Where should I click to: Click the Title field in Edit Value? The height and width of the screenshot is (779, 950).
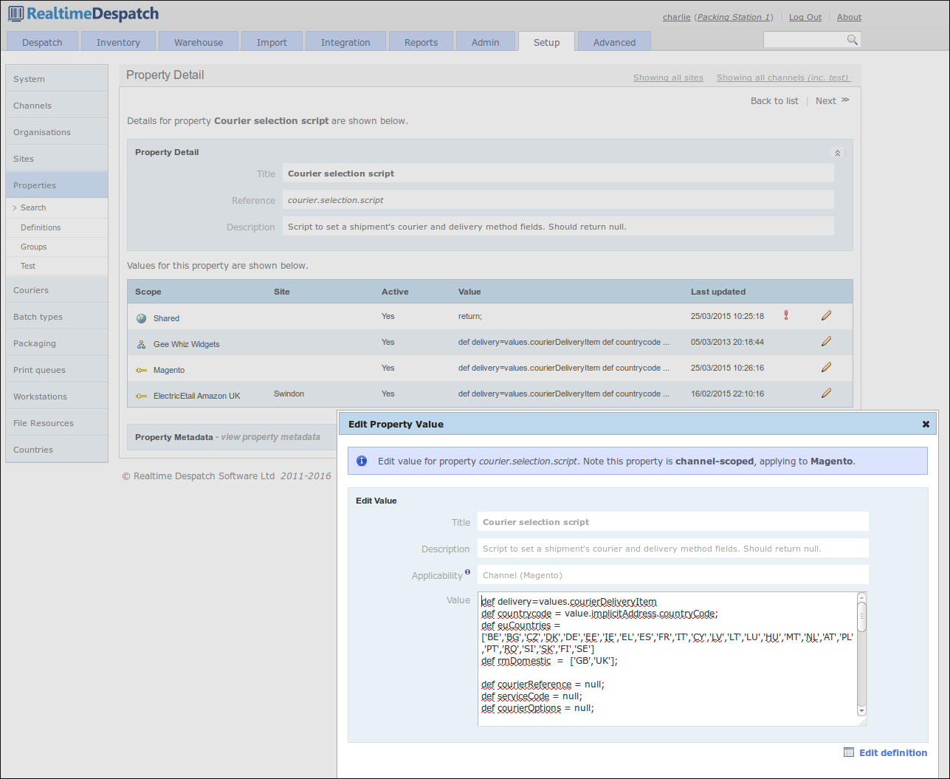[673, 522]
